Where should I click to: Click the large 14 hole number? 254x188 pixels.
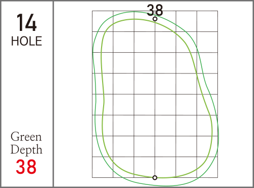coord(26,23)
